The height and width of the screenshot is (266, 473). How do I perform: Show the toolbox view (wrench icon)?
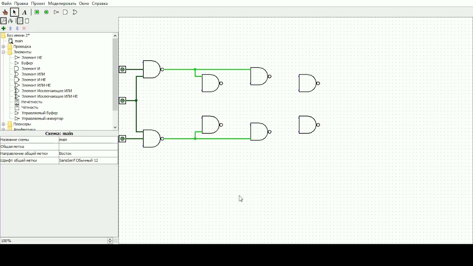pyautogui.click(x=4, y=21)
